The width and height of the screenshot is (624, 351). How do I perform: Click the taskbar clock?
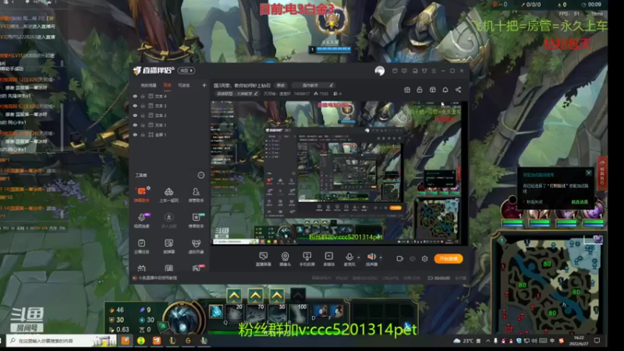tap(579, 341)
